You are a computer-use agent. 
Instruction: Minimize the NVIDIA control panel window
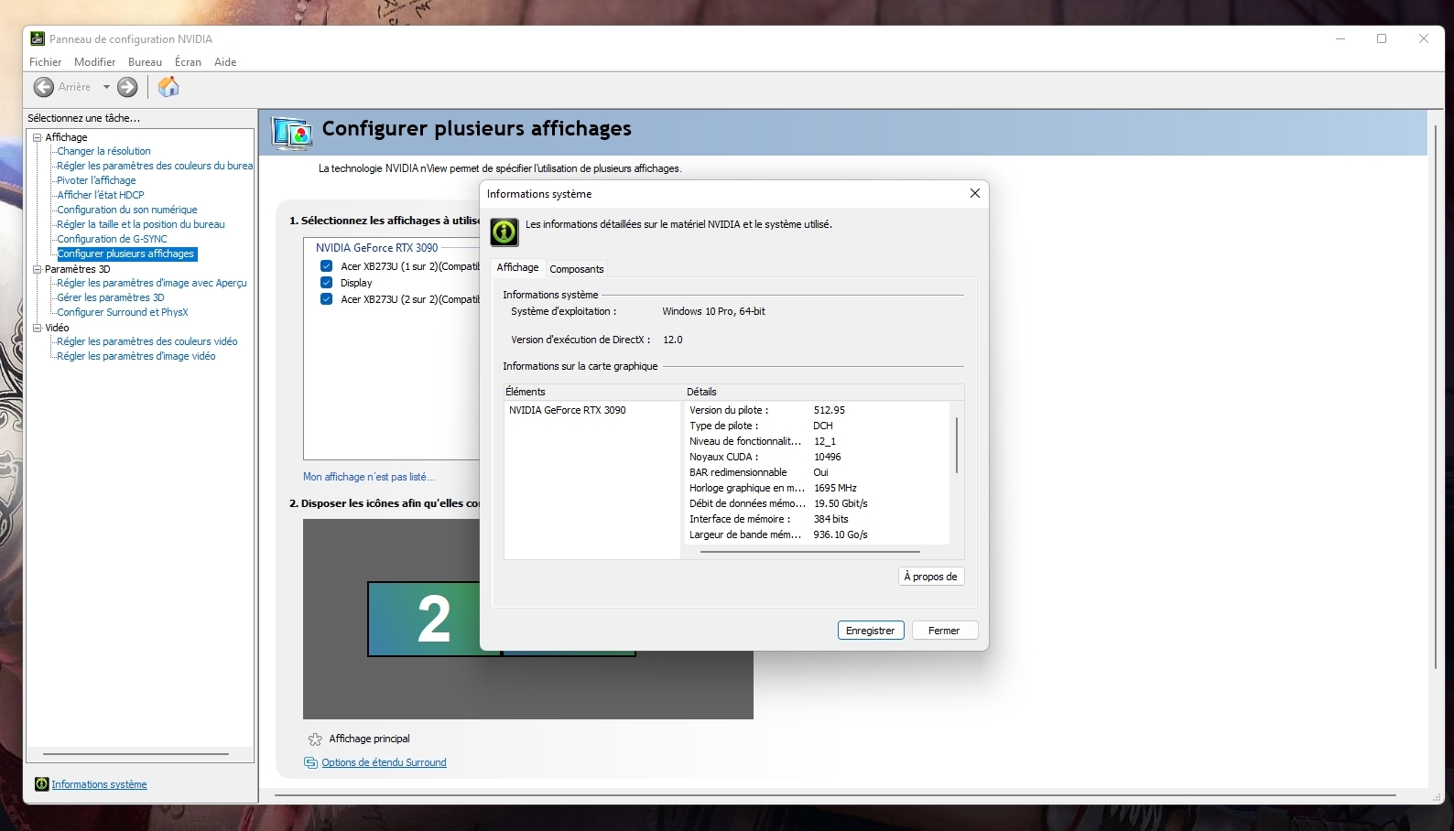click(1340, 38)
